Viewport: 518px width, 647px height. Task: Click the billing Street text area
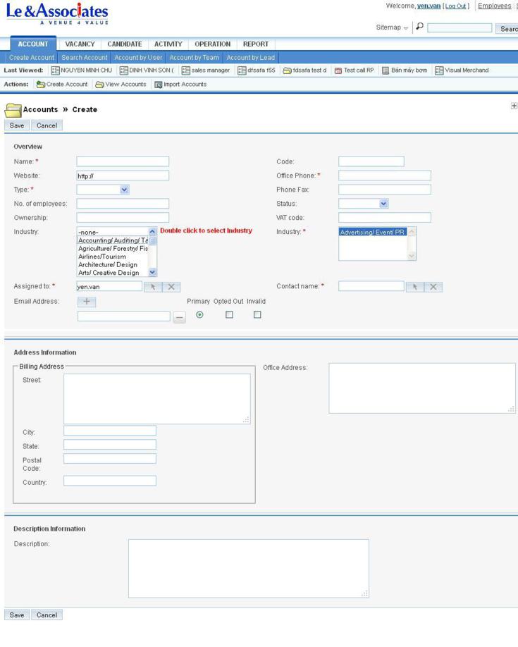pyautogui.click(x=157, y=399)
